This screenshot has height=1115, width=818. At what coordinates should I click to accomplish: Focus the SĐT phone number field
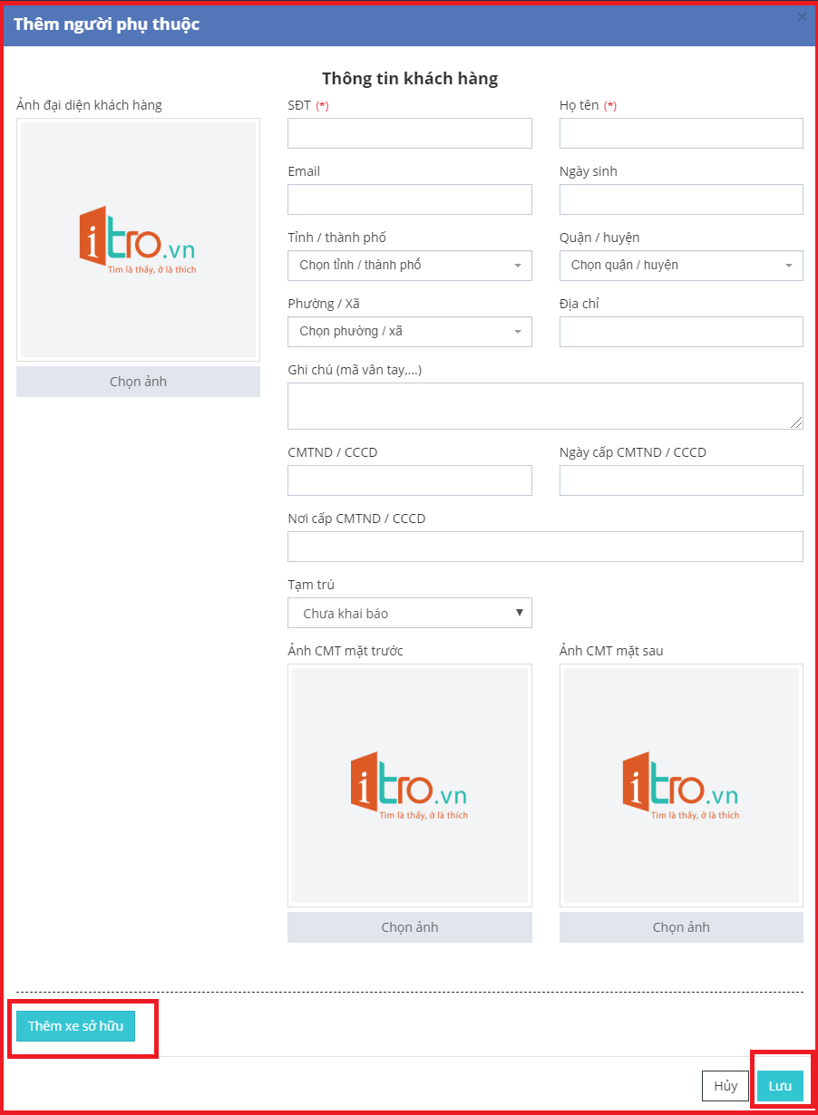click(x=409, y=133)
